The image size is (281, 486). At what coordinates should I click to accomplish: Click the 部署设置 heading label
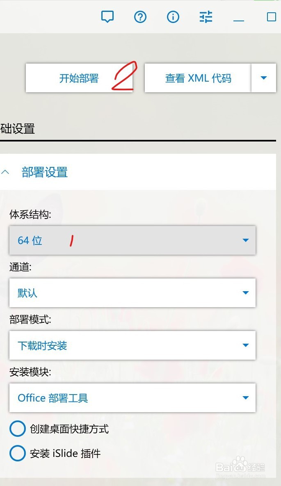pos(45,172)
